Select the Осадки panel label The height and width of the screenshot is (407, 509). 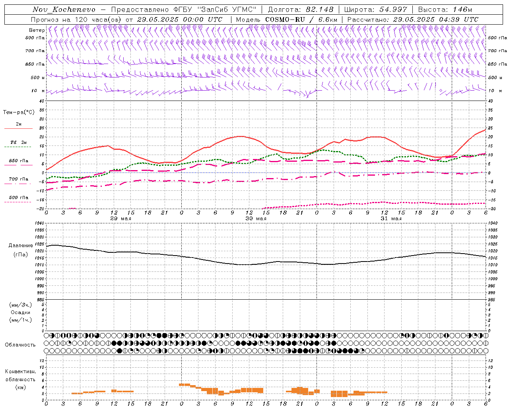[21, 312]
